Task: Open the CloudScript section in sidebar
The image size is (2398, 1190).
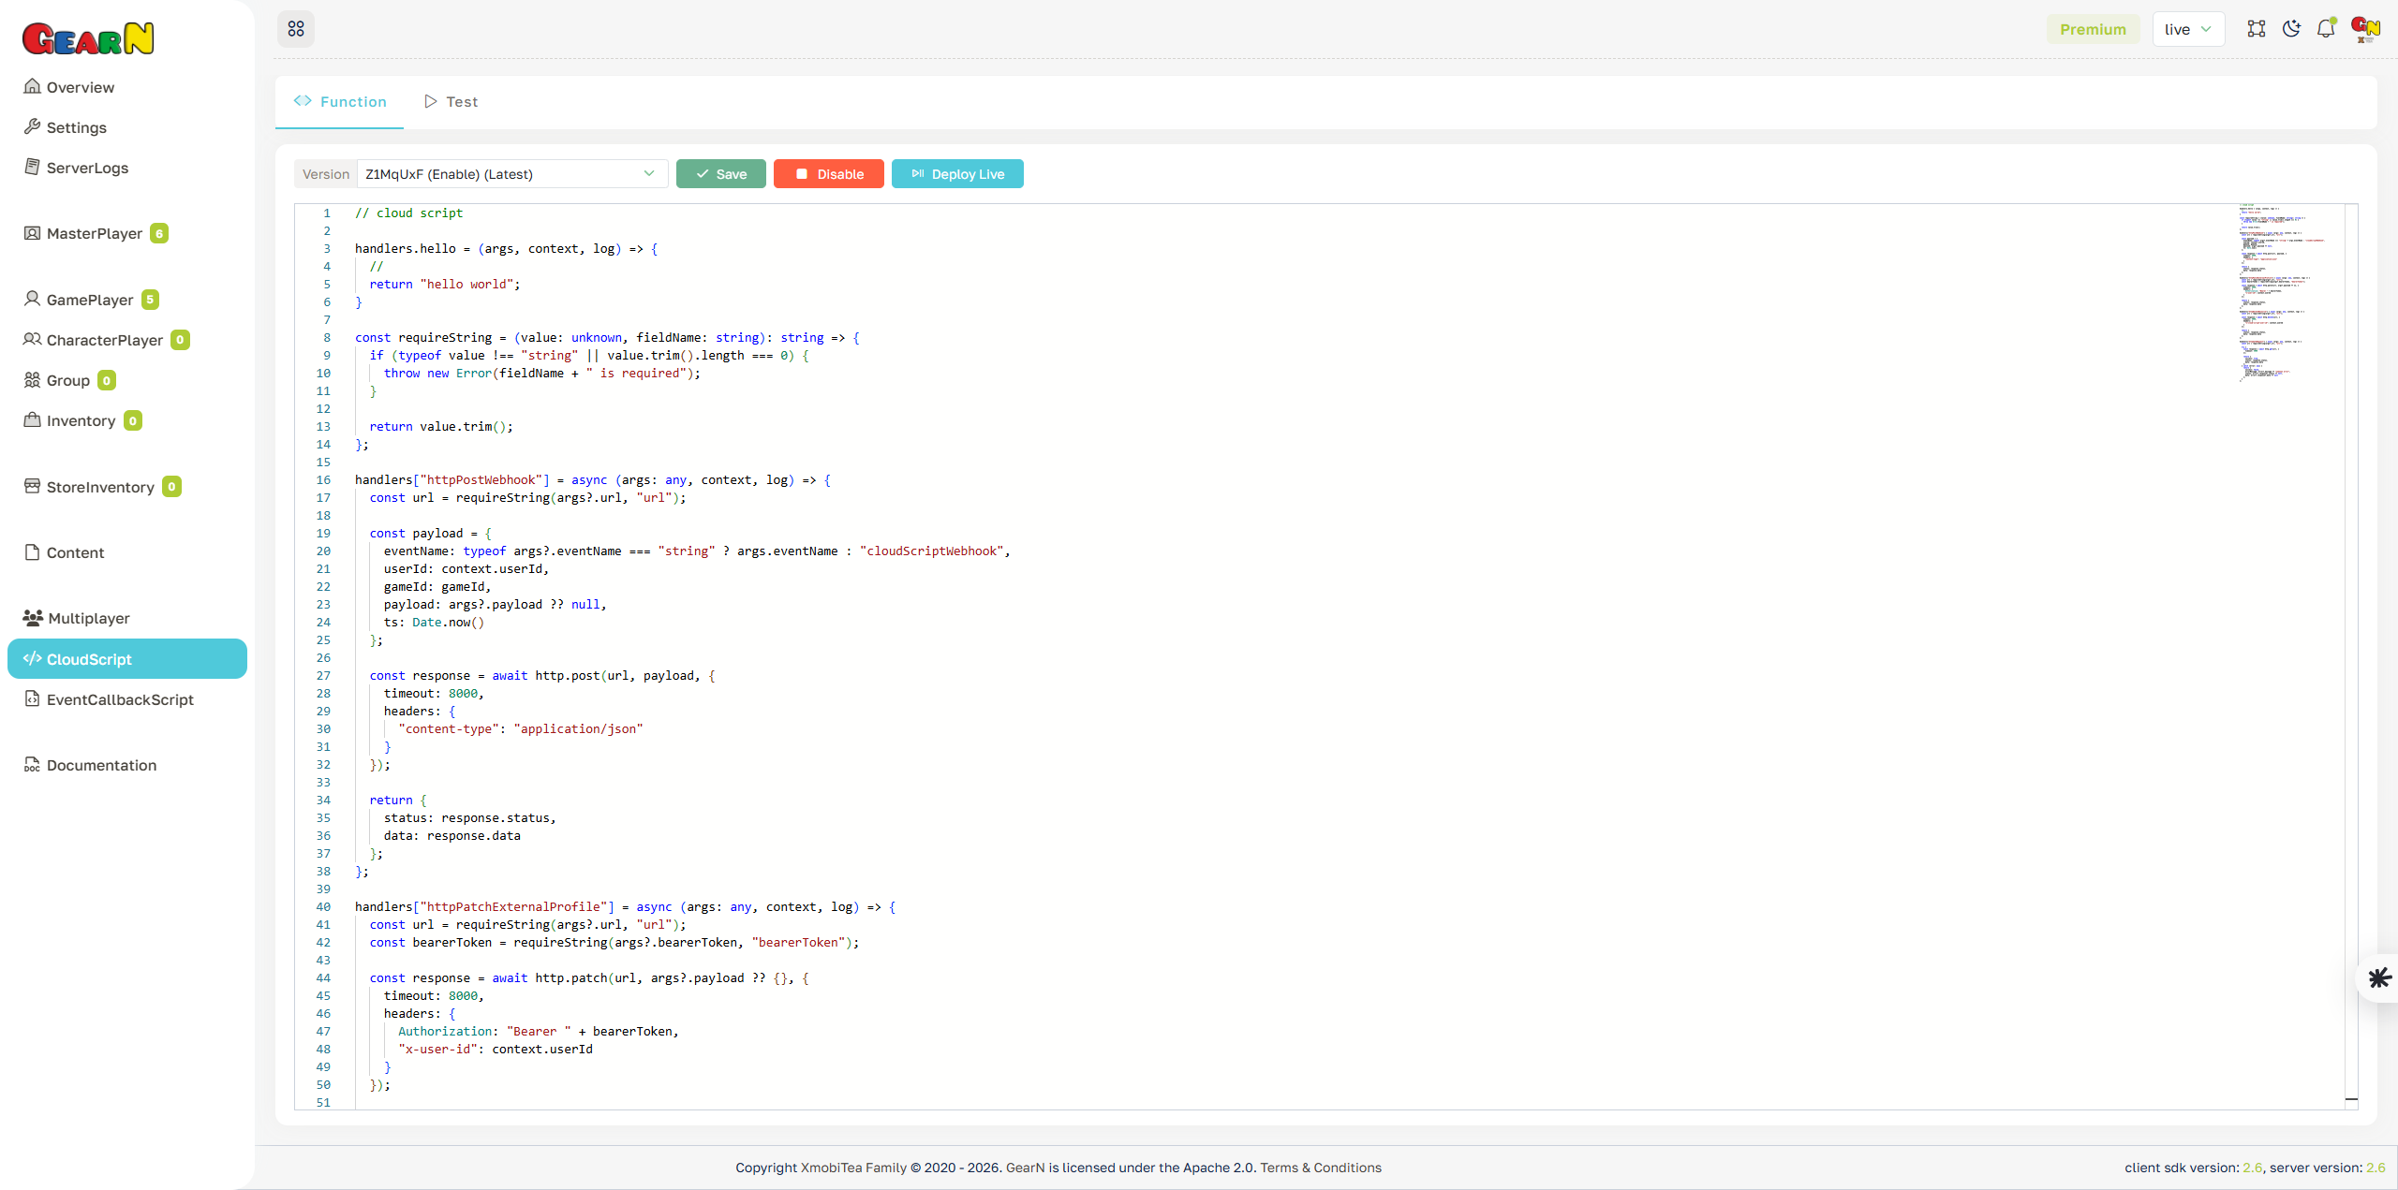Action: pyautogui.click(x=88, y=658)
